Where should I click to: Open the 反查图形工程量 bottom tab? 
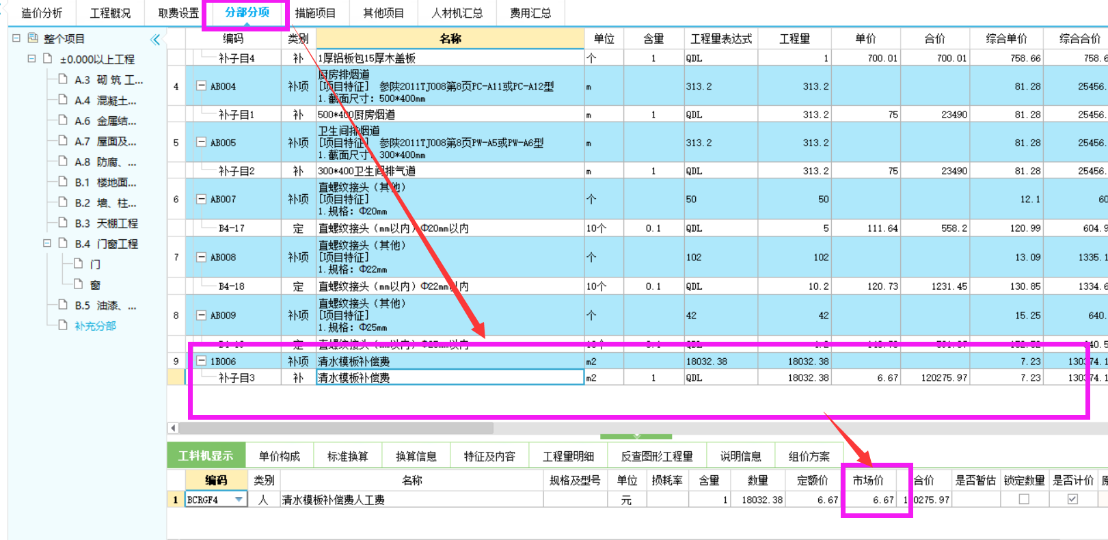[656, 456]
